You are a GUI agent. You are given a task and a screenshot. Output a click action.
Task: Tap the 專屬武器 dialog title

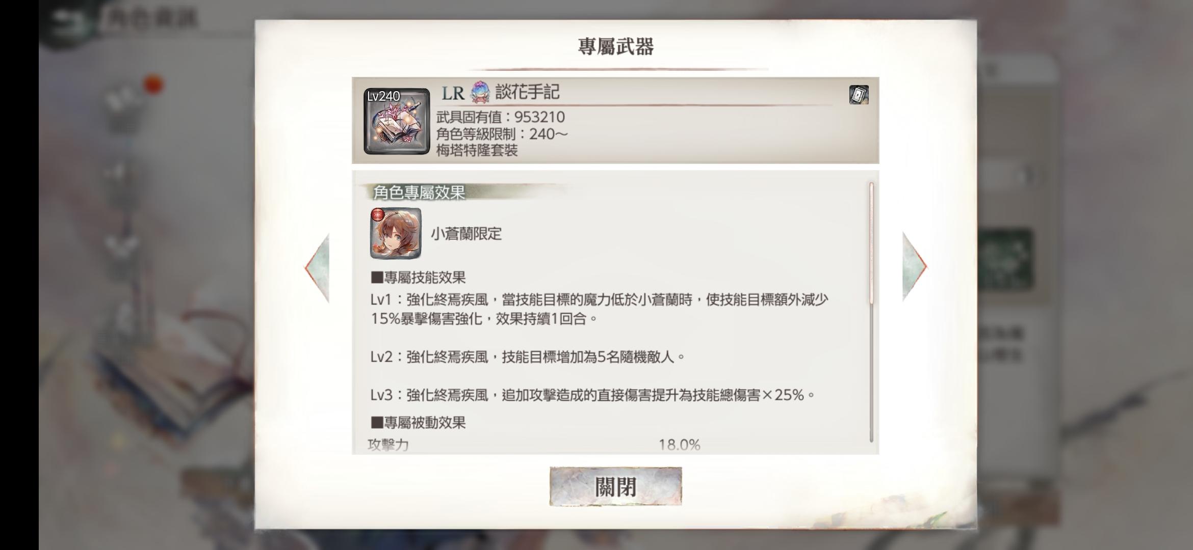(x=615, y=46)
